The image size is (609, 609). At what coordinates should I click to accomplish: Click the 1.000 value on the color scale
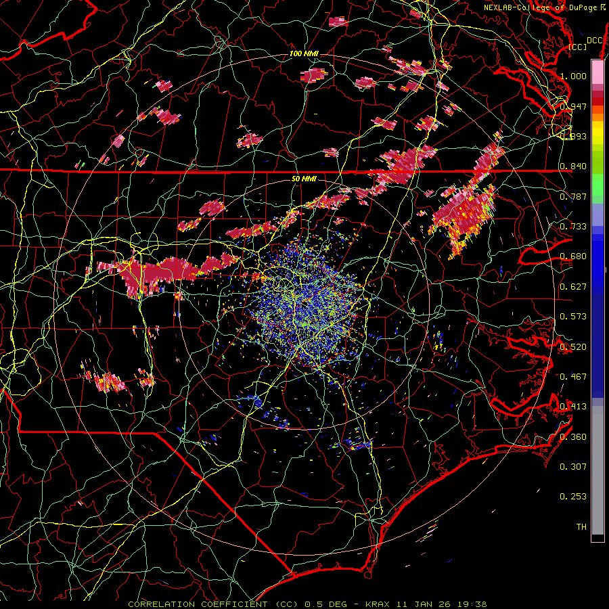pyautogui.click(x=573, y=76)
